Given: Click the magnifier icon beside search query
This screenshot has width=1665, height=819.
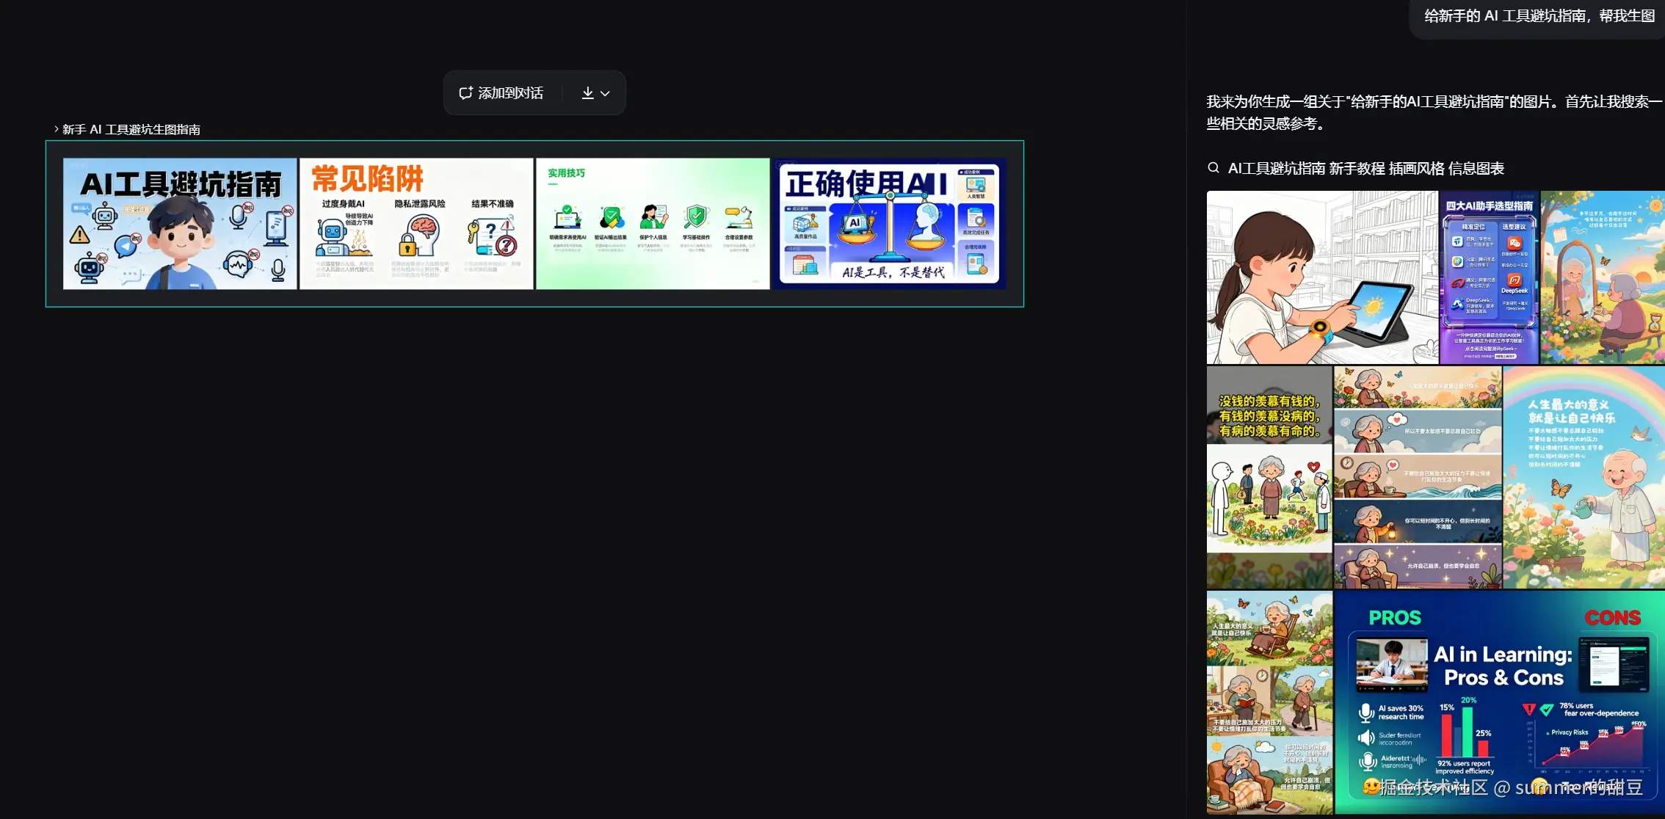Looking at the screenshot, I should click(x=1214, y=168).
